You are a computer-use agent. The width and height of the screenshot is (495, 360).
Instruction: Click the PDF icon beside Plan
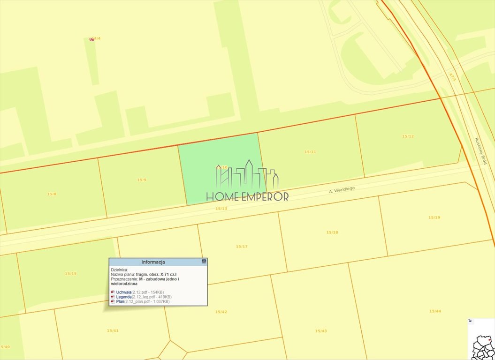pyautogui.click(x=113, y=301)
